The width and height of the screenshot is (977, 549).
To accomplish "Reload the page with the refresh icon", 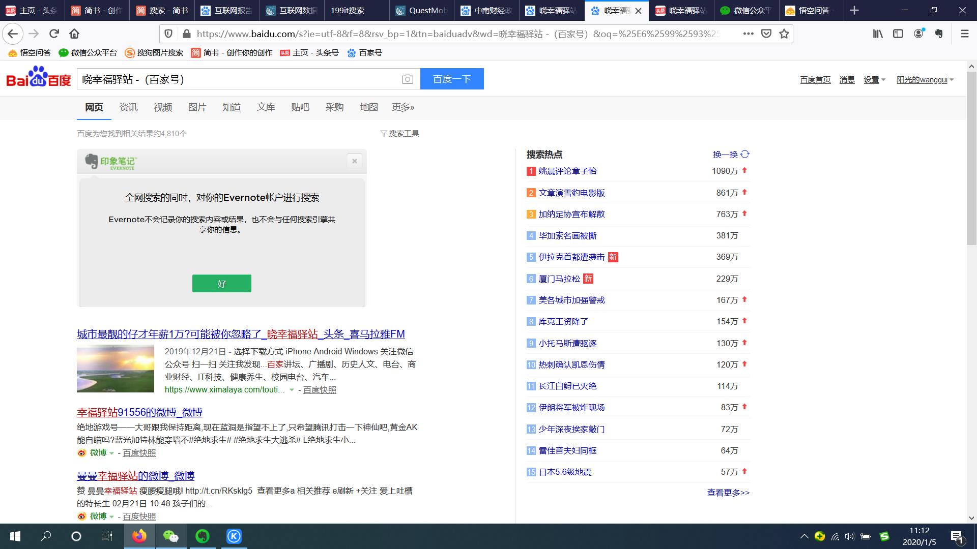I will [54, 34].
